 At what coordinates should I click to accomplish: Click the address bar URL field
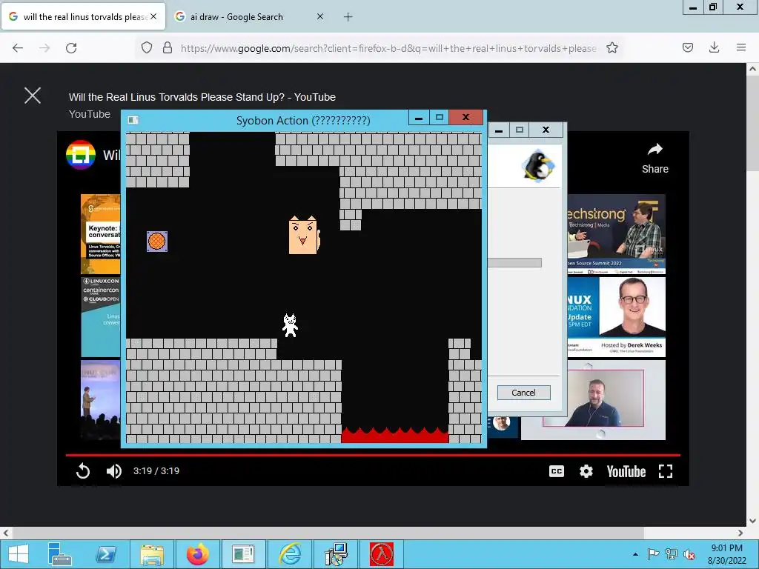pos(388,48)
